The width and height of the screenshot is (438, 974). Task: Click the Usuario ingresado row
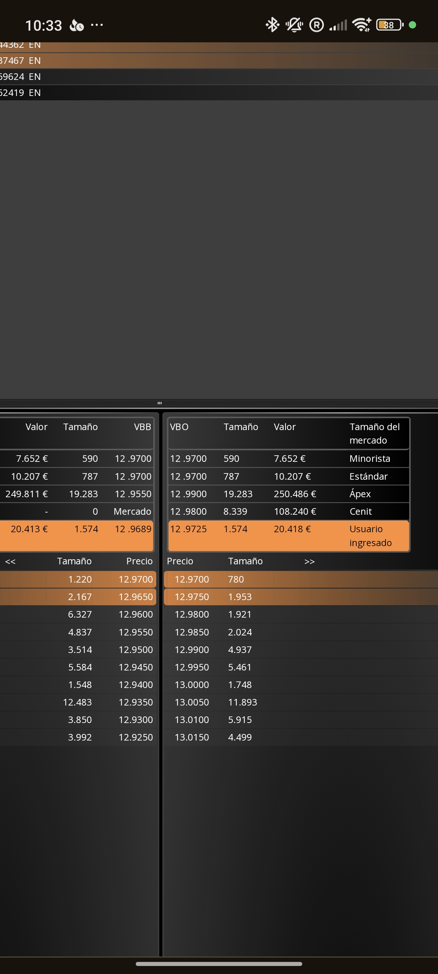(289, 536)
